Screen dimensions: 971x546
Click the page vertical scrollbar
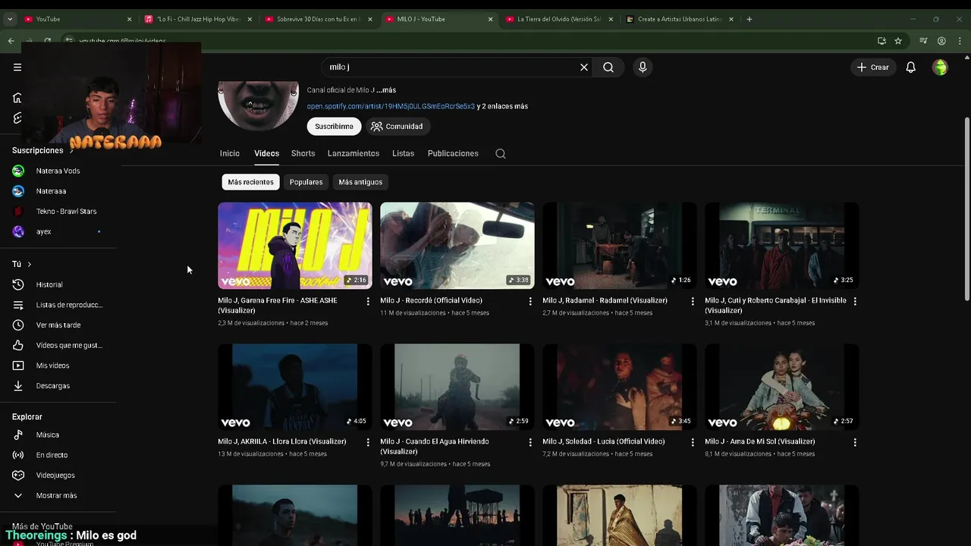point(966,209)
